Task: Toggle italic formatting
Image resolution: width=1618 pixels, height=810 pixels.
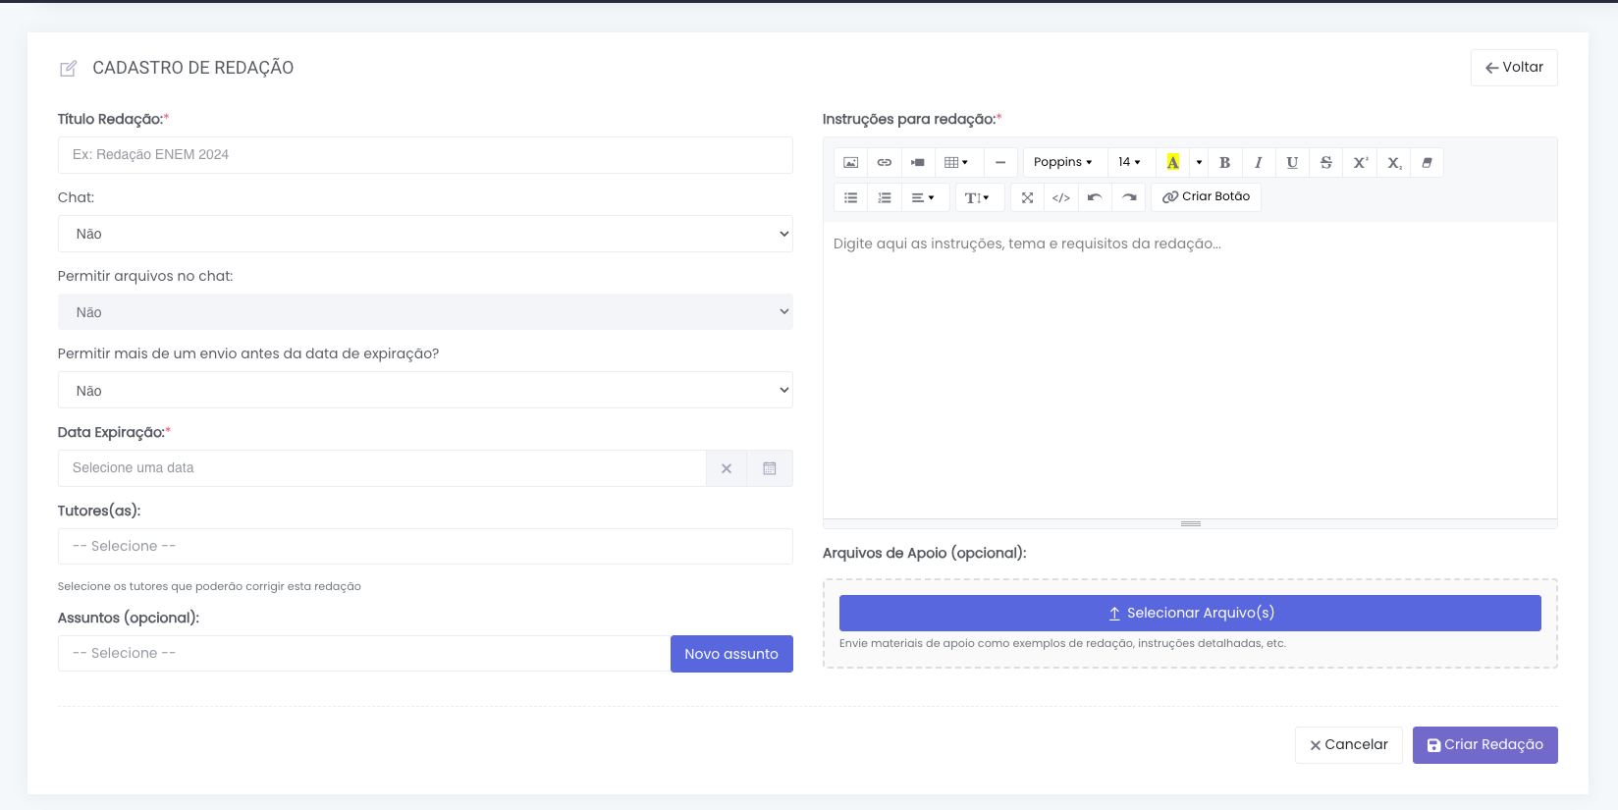Action: point(1259,163)
